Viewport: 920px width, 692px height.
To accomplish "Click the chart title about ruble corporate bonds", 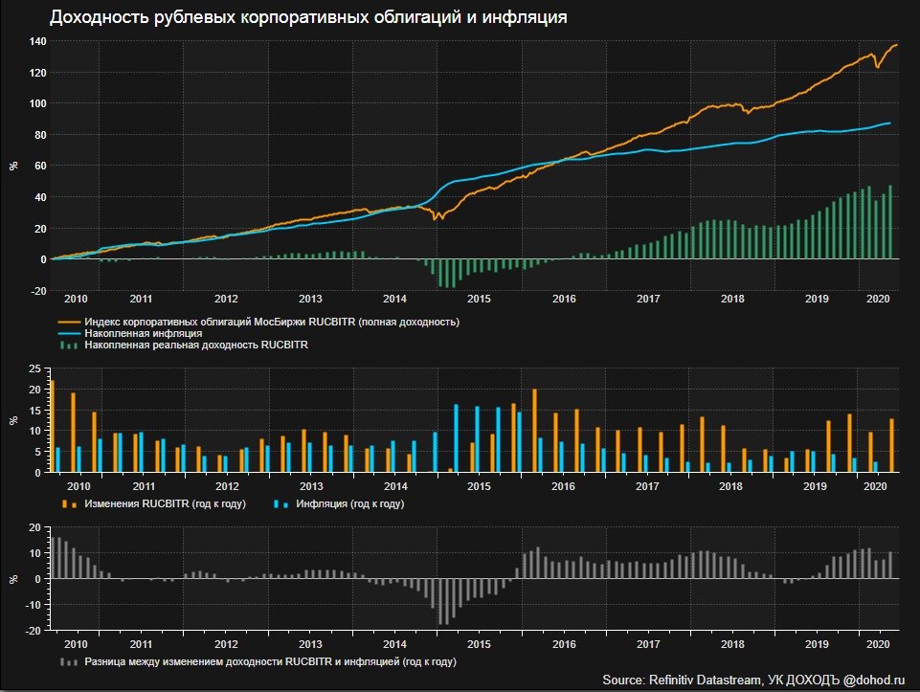I will pos(308,17).
